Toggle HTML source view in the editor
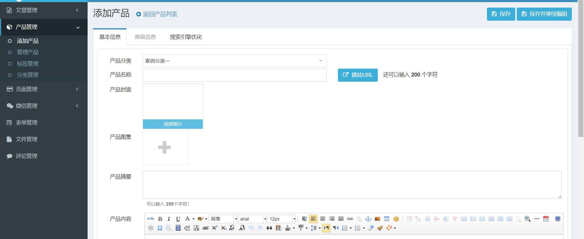This screenshot has height=239, width=584. (x=151, y=219)
